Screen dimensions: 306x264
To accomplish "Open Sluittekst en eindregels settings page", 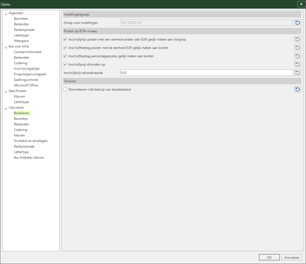I will coord(31,141).
